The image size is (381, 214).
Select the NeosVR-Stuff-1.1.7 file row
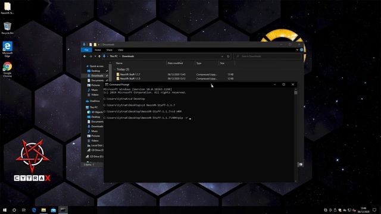point(175,74)
